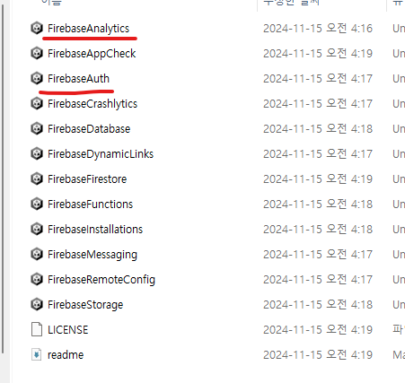405x383 pixels.
Task: Select the FirebaseFirestore package icon
Action: [37, 178]
